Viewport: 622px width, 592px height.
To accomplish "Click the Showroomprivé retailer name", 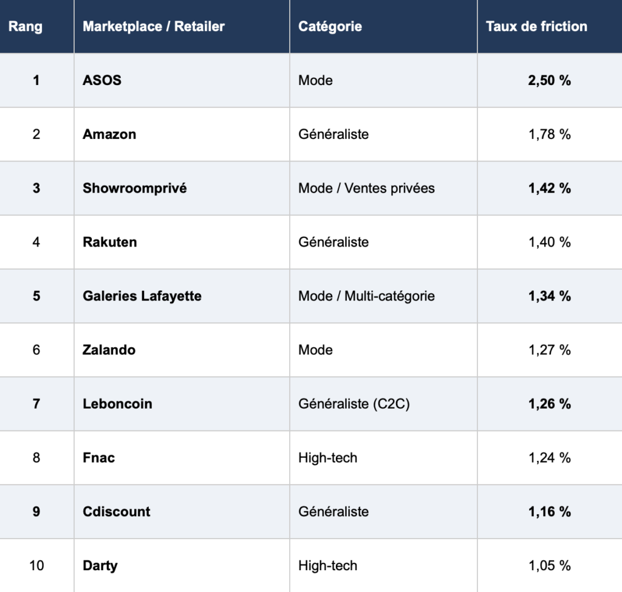I will coord(135,188).
